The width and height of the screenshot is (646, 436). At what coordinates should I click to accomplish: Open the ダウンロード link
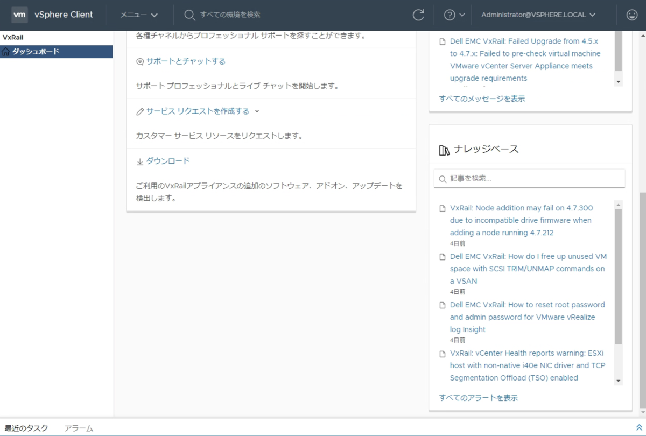[168, 161]
